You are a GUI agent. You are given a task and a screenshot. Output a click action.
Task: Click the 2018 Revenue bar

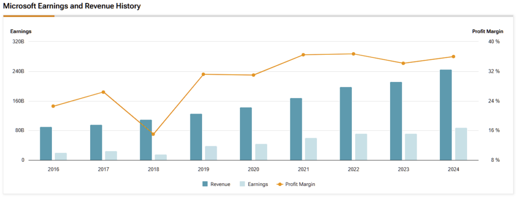coord(146,140)
